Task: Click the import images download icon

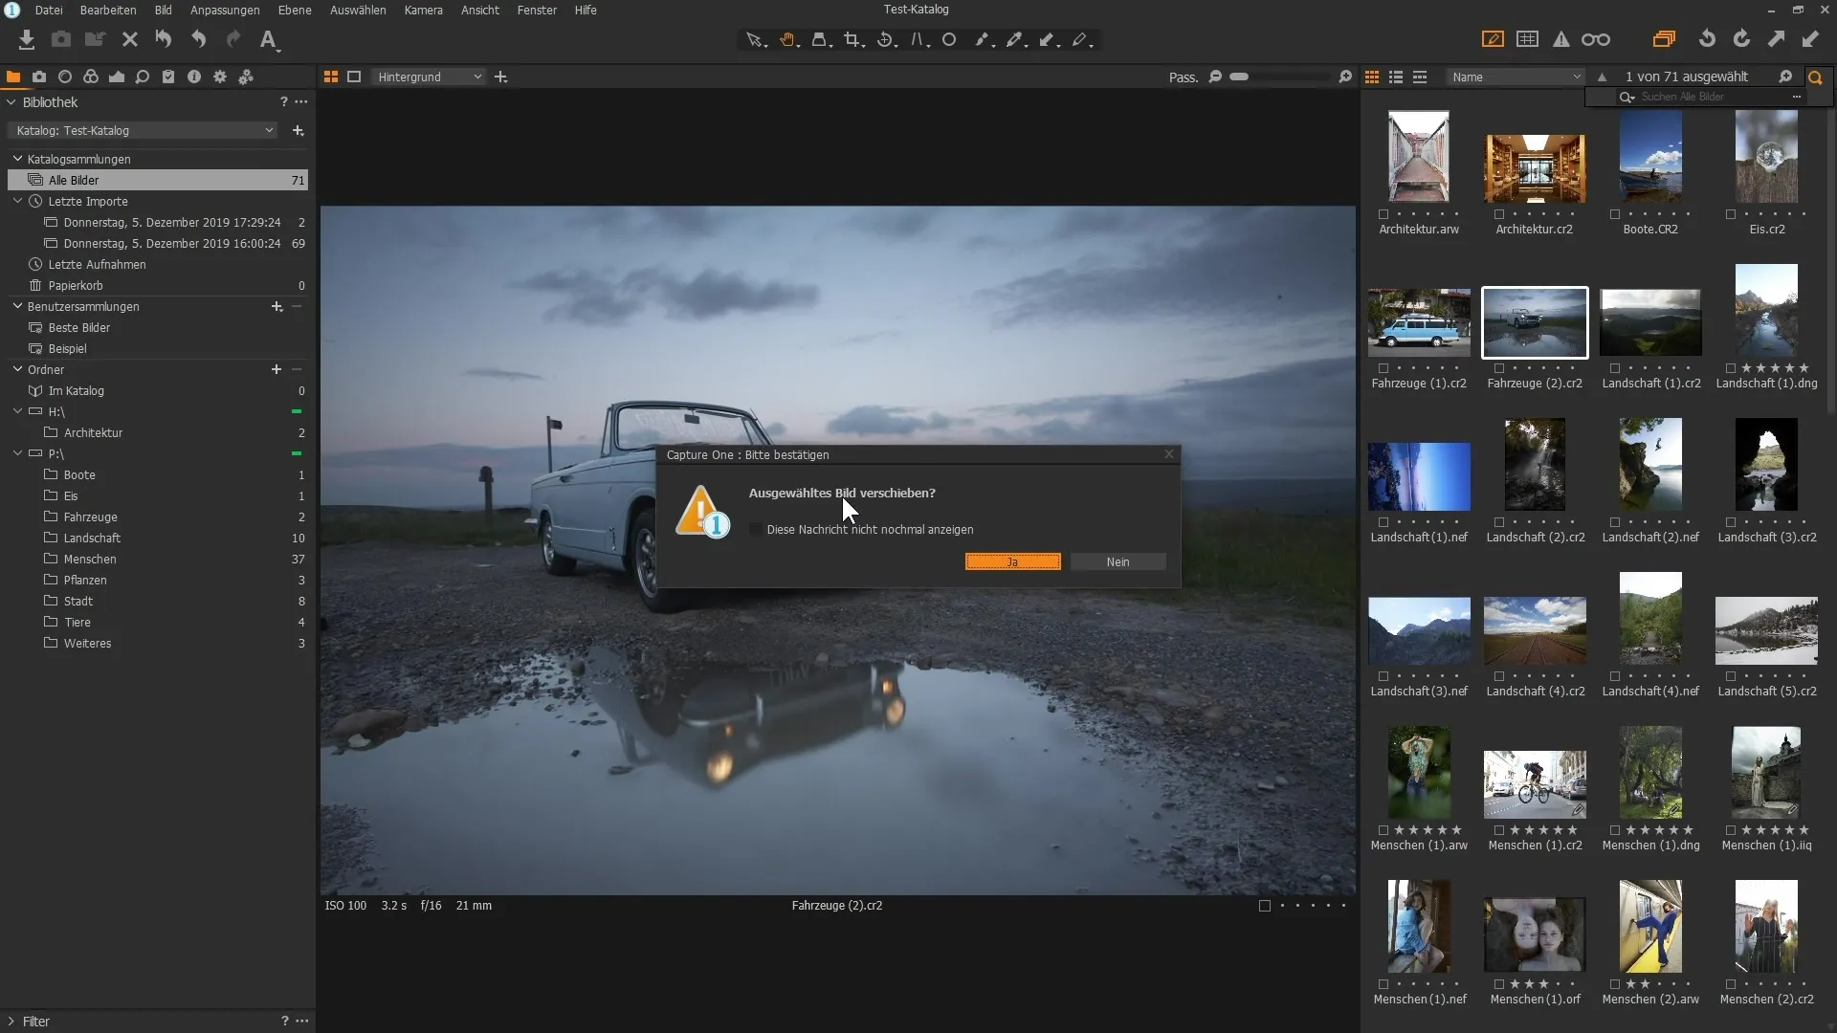Action: click(x=27, y=39)
